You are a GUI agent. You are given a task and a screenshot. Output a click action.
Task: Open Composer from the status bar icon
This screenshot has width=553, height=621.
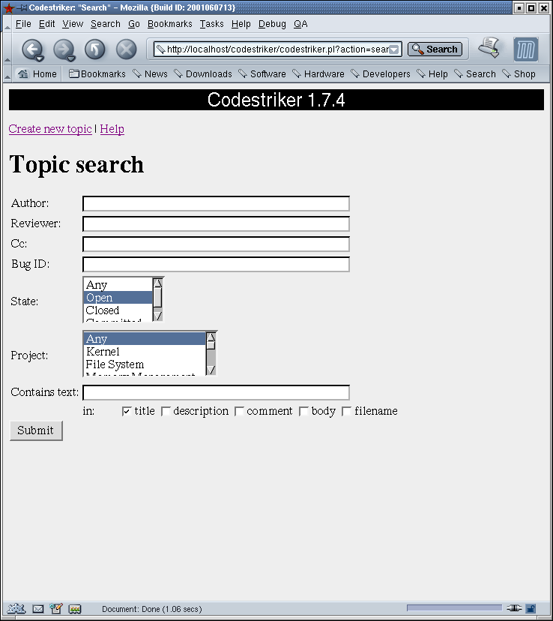[56, 609]
